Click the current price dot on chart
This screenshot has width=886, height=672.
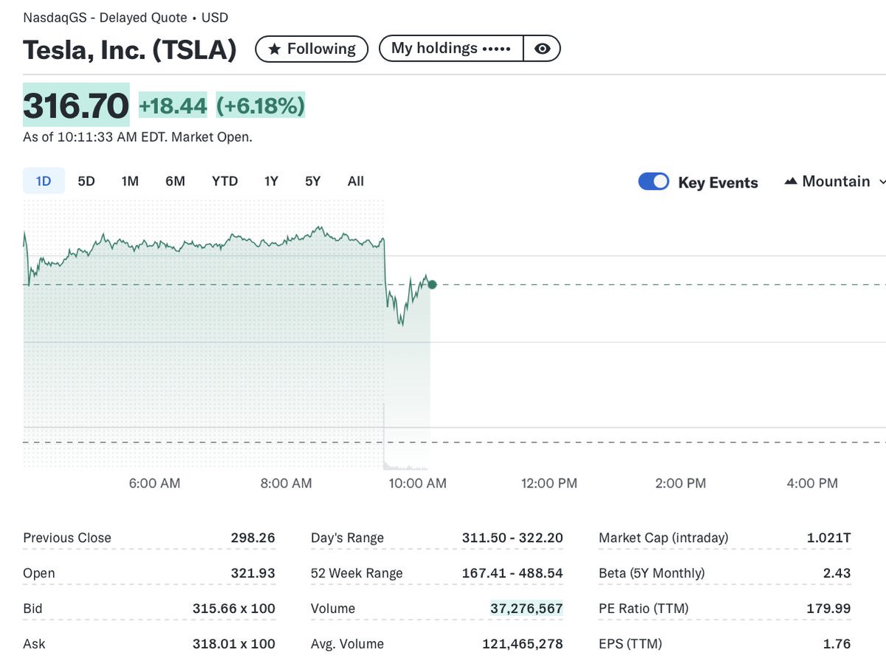click(x=432, y=284)
